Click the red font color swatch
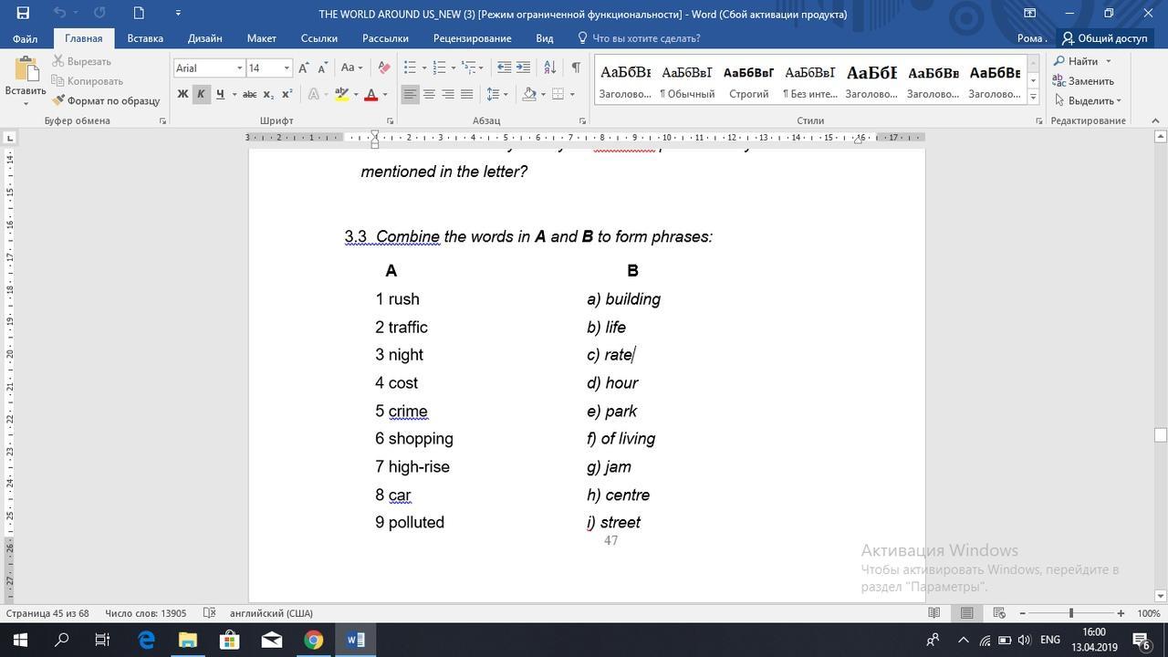Screen dimensions: 1168x657 point(370,94)
